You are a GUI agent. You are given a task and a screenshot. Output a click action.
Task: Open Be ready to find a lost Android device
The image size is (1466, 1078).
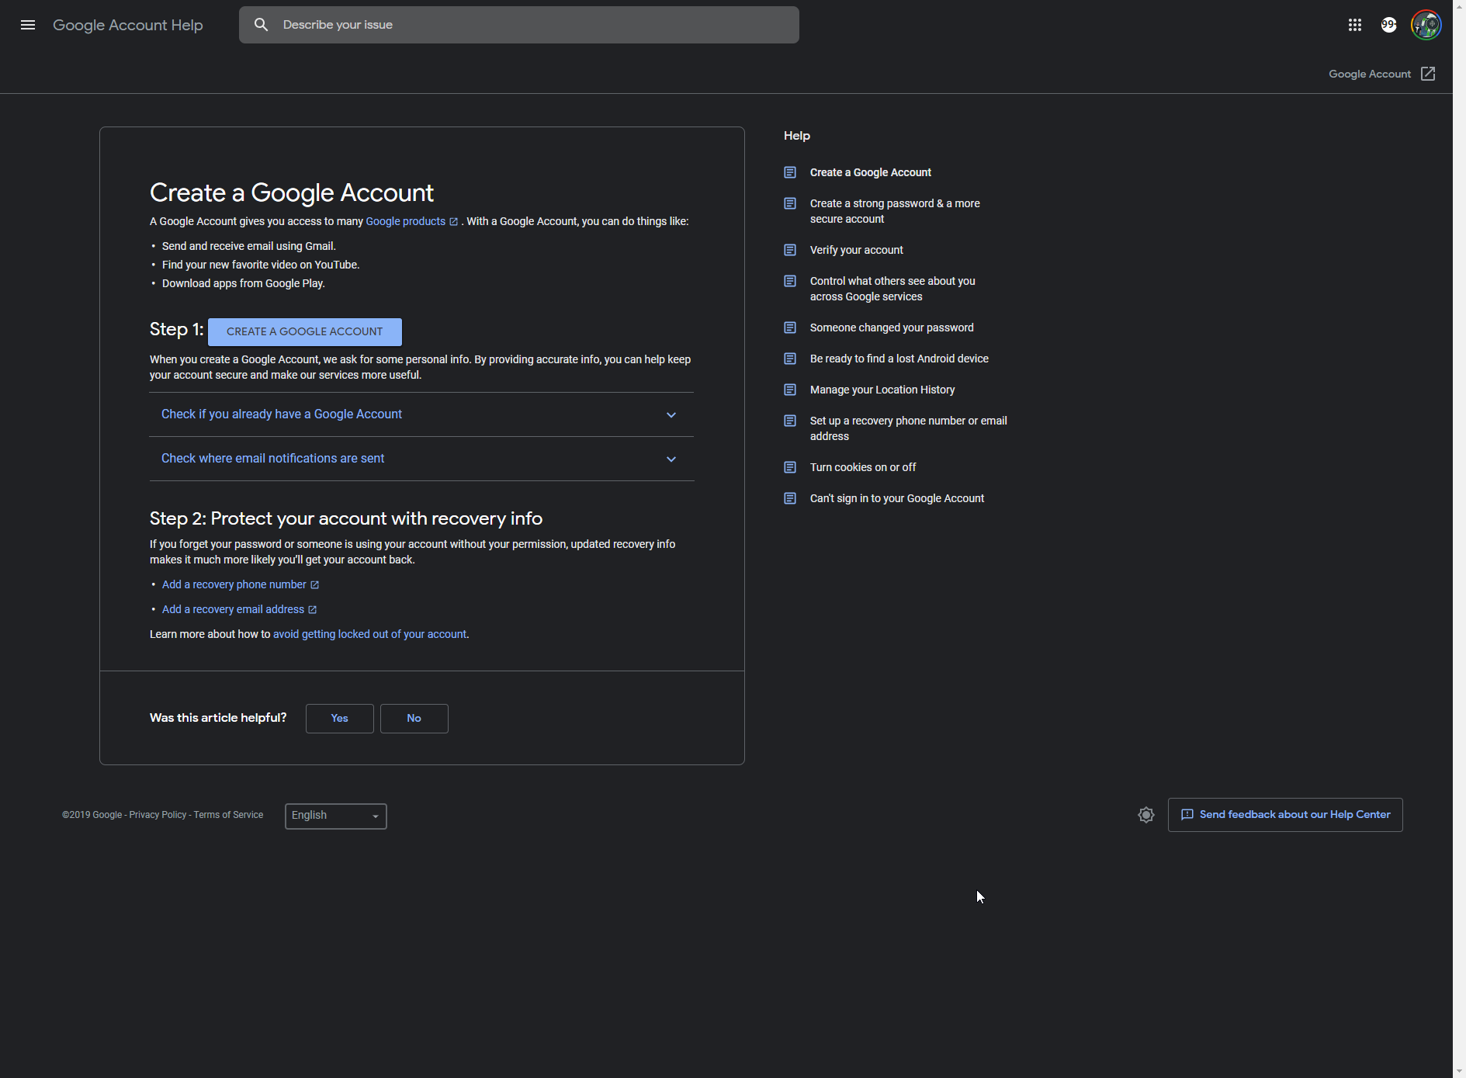point(899,359)
